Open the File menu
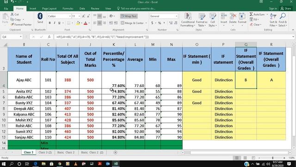The image size is (296, 167). point(6,8)
